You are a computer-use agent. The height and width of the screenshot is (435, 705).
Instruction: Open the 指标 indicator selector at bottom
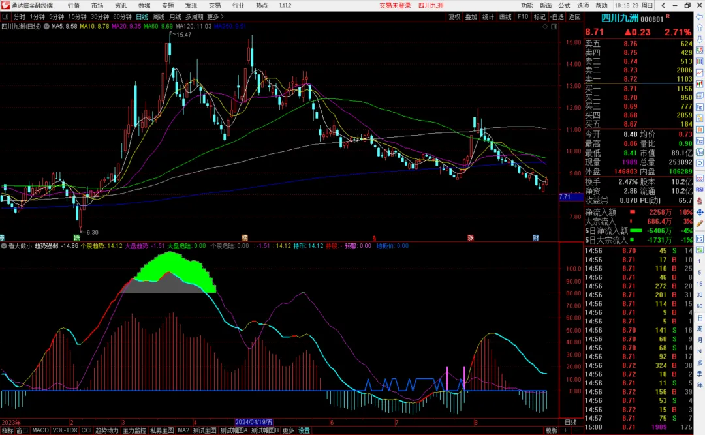tap(8, 430)
